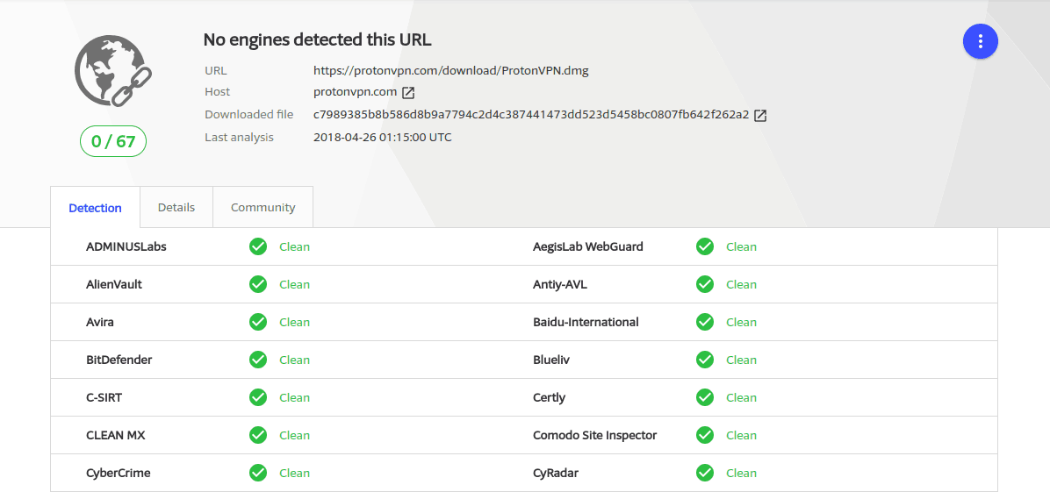The image size is (1050, 492).
Task: Click the 'No engines detected this URL' heading
Action: 318,40
